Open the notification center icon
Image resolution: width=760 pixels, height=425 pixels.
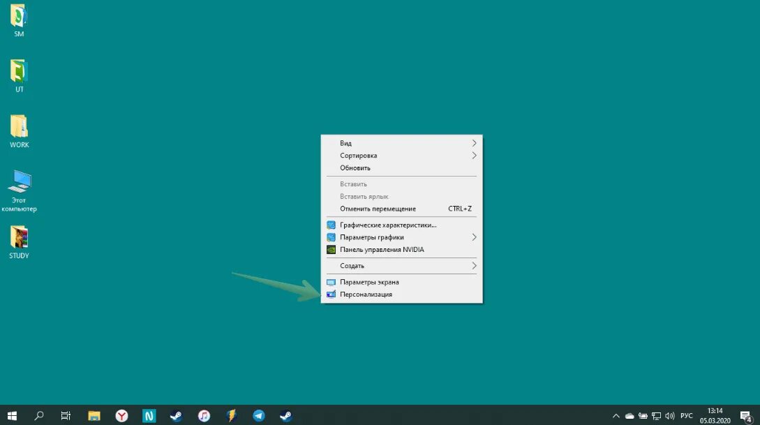[746, 416]
